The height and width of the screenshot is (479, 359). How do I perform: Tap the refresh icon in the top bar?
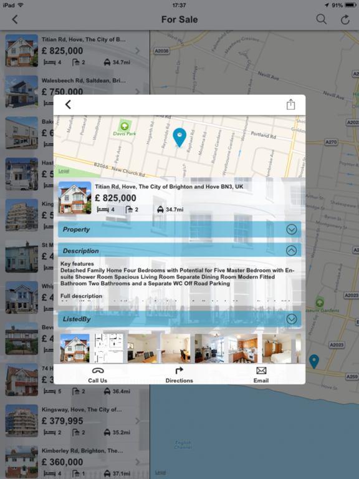345,19
